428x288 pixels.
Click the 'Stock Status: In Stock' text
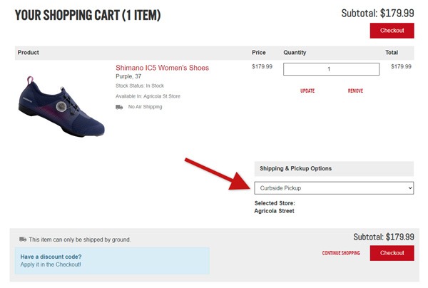coord(141,86)
